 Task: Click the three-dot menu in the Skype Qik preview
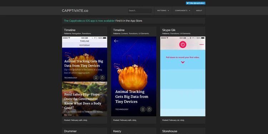[202, 45]
